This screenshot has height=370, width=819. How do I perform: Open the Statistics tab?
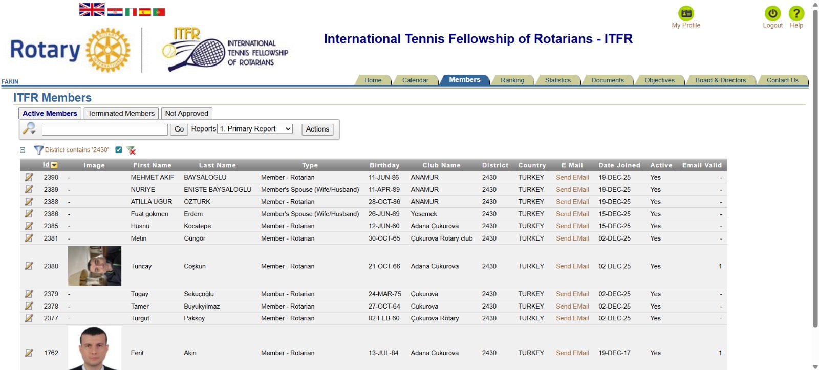[557, 80]
